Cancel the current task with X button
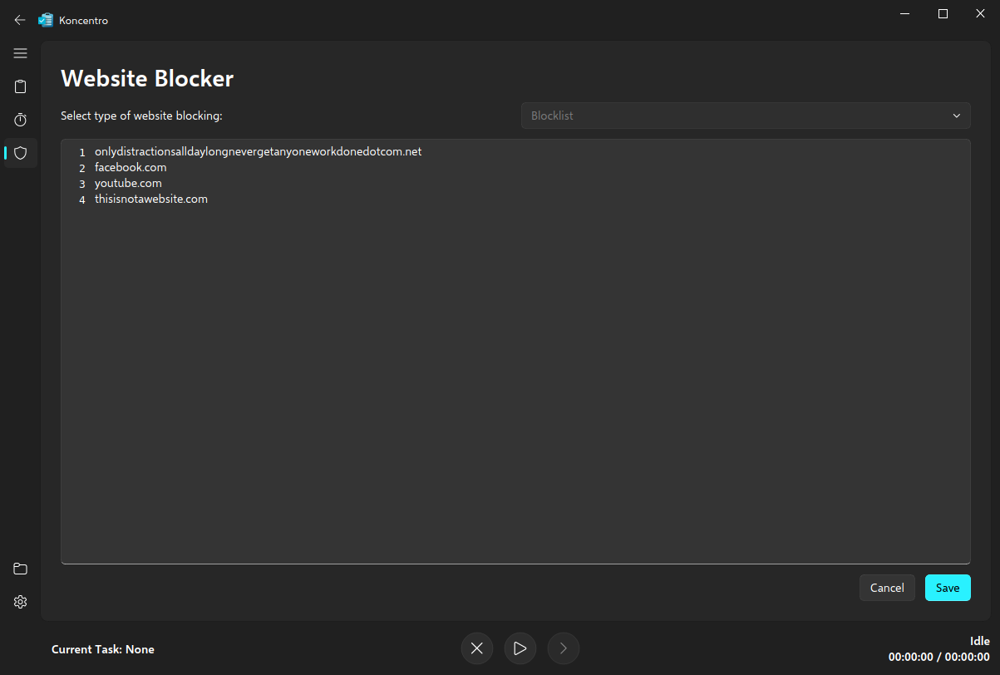 [x=476, y=648]
